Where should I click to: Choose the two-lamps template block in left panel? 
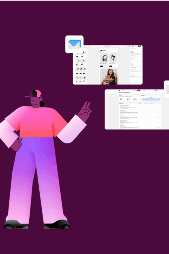tap(81, 62)
